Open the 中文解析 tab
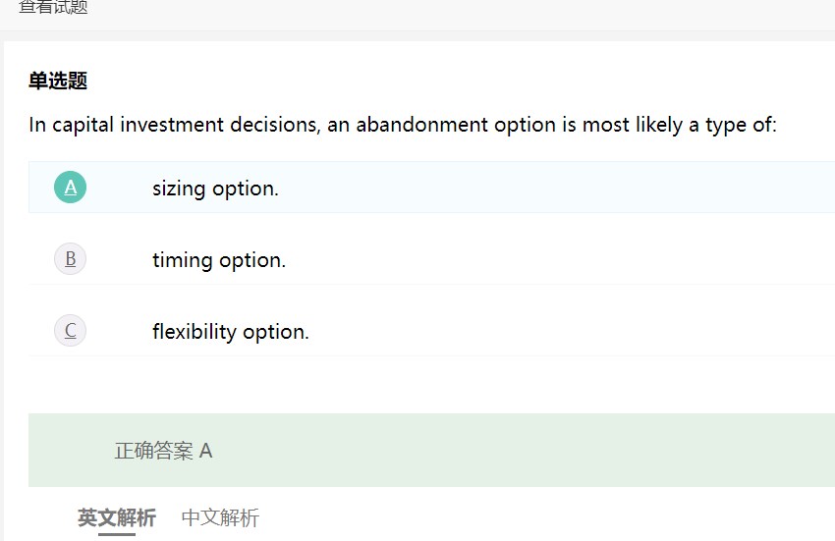835x541 pixels. [x=220, y=517]
